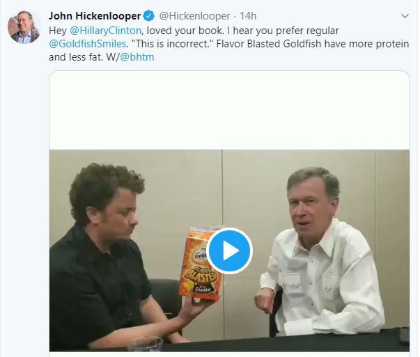Viewport: 420px width, 357px height.
Task: Play the embedded tweet video
Action: (x=229, y=251)
